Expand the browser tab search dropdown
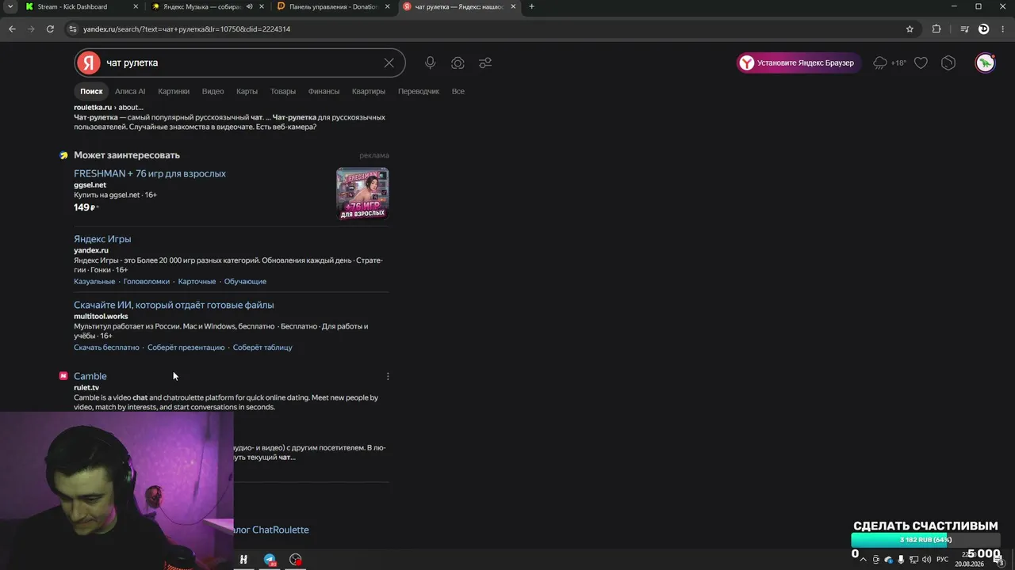The height and width of the screenshot is (570, 1015). (x=10, y=6)
